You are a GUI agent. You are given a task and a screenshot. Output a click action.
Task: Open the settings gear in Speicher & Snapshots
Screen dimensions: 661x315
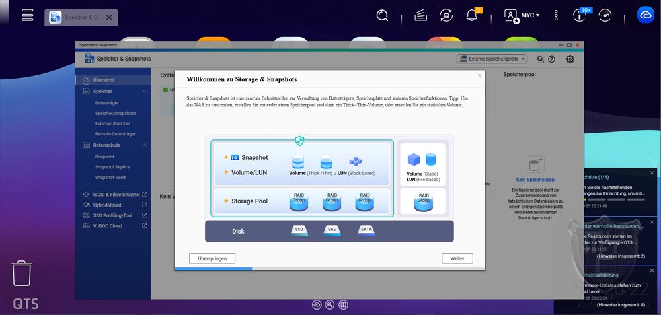(x=570, y=59)
